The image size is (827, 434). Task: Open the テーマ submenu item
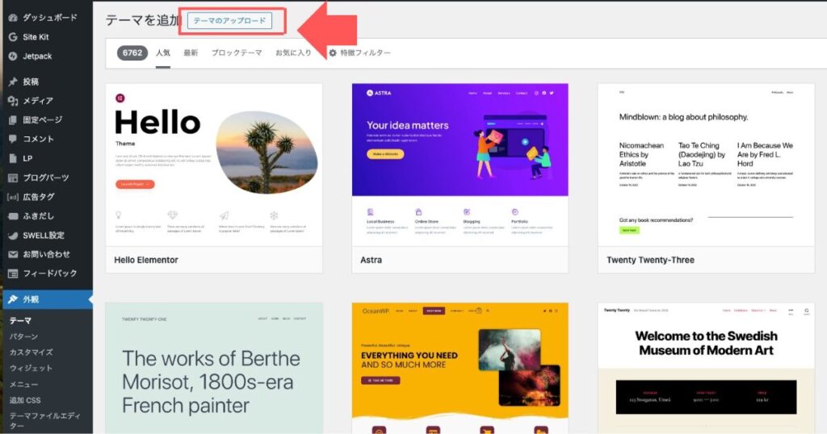point(20,320)
